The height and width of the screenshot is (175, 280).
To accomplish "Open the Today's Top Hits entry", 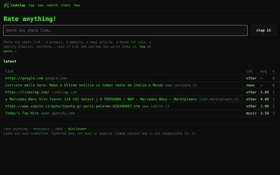I will tap(22, 113).
